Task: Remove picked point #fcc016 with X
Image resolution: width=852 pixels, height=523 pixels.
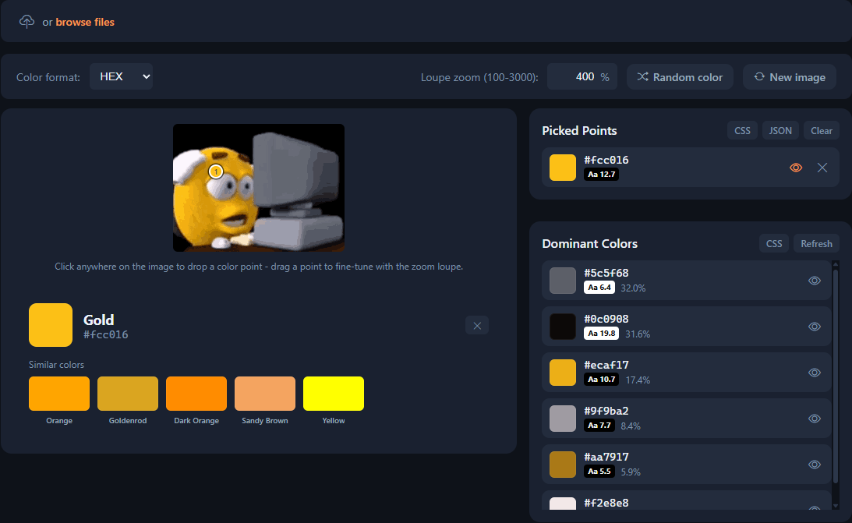Action: pyautogui.click(x=822, y=168)
